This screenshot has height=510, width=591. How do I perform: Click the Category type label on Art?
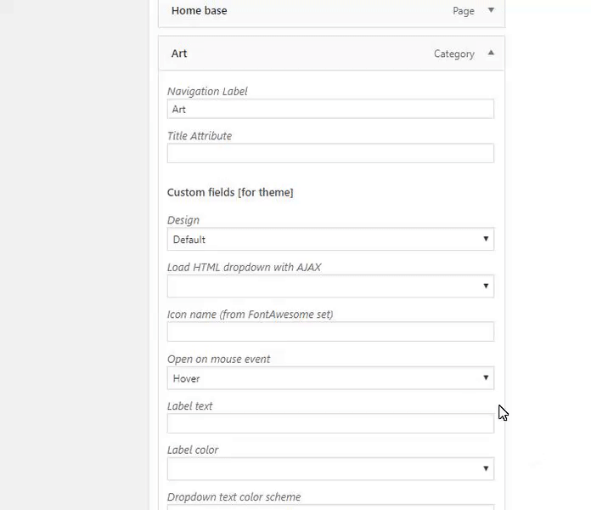453,54
